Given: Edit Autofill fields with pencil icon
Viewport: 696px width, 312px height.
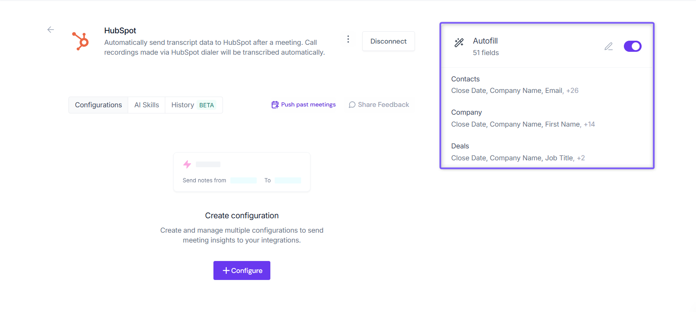Looking at the screenshot, I should pyautogui.click(x=609, y=46).
